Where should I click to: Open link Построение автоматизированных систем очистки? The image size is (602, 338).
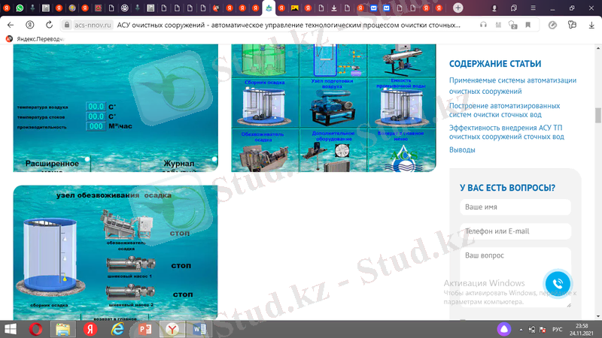[x=504, y=110]
